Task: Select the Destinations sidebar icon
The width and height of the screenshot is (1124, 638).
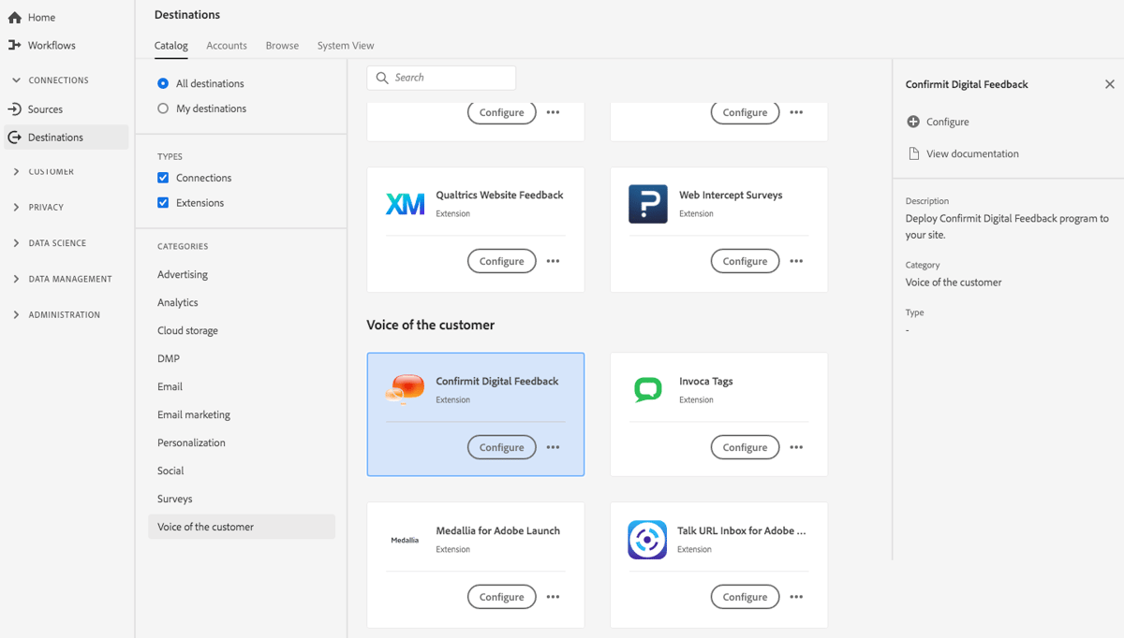Action: [13, 137]
